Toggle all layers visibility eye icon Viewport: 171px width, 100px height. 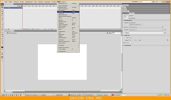pos(18,6)
